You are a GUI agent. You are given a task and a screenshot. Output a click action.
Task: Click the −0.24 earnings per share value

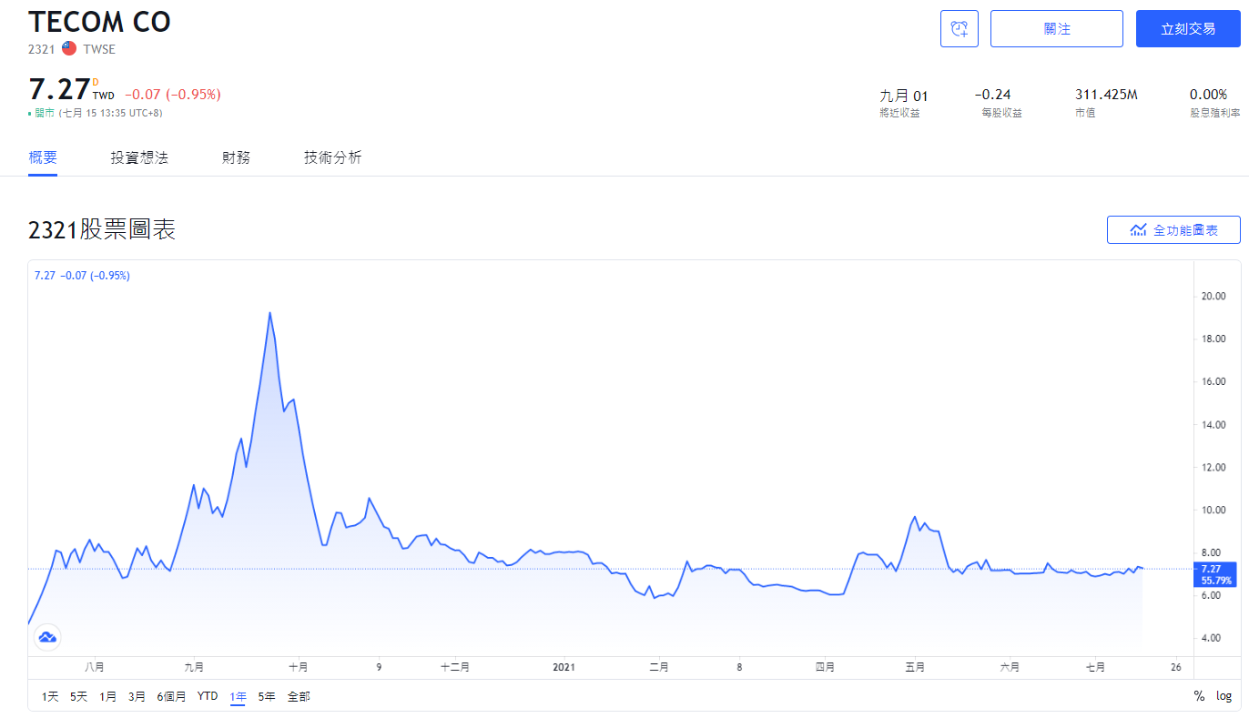992,95
